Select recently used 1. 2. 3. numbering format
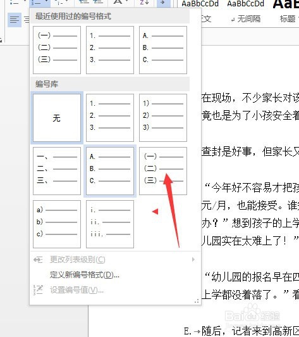This screenshot has height=337, width=299. click(110, 50)
